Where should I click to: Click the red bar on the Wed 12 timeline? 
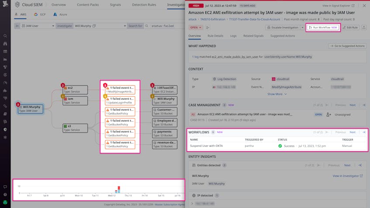coord(119,188)
